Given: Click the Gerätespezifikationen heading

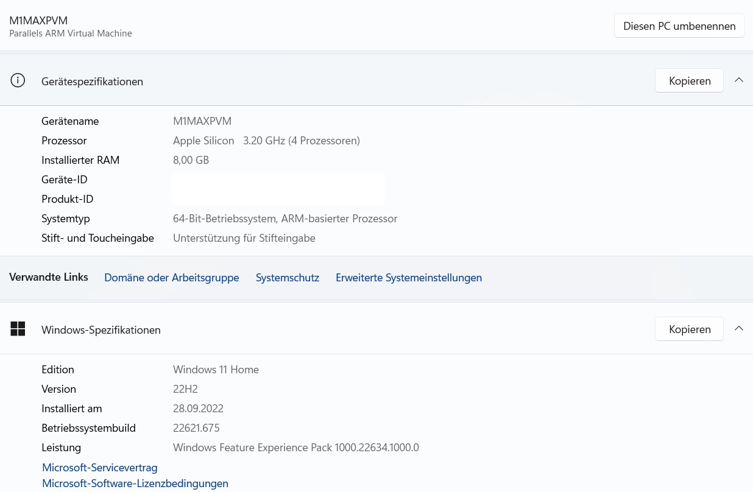Looking at the screenshot, I should click(92, 81).
